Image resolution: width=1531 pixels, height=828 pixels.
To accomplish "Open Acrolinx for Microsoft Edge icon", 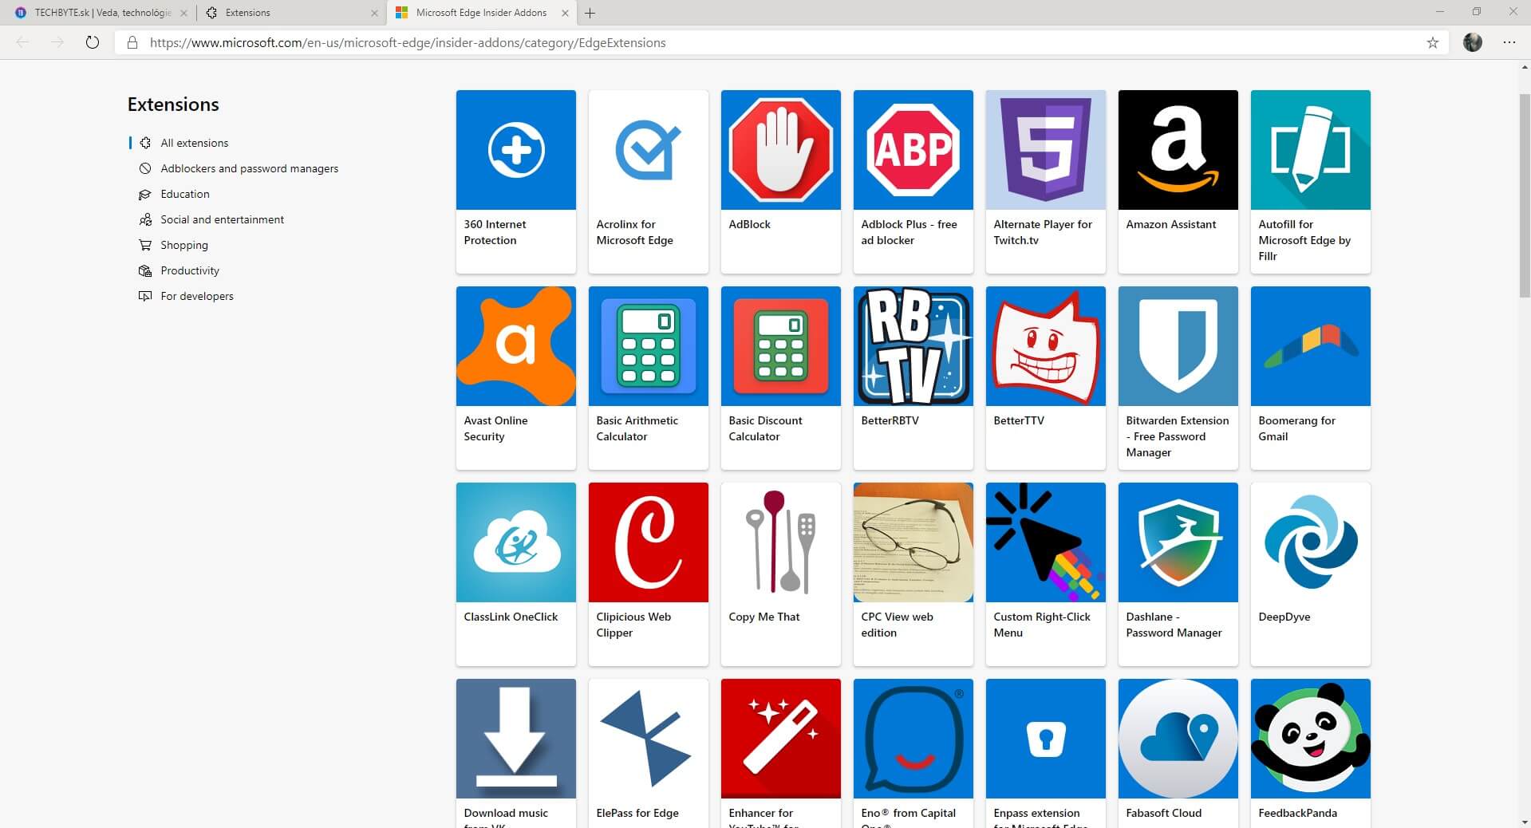I will 648,150.
